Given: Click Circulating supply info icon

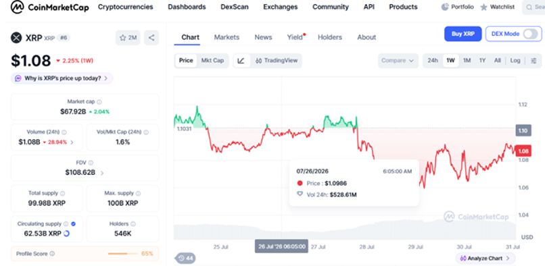Looking at the screenshot, I should (66, 224).
